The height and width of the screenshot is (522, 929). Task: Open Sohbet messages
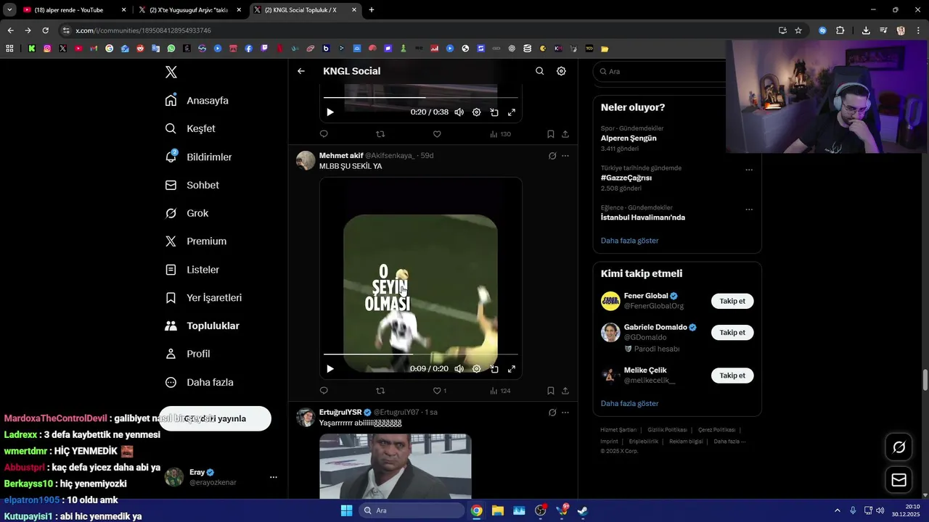192,185
